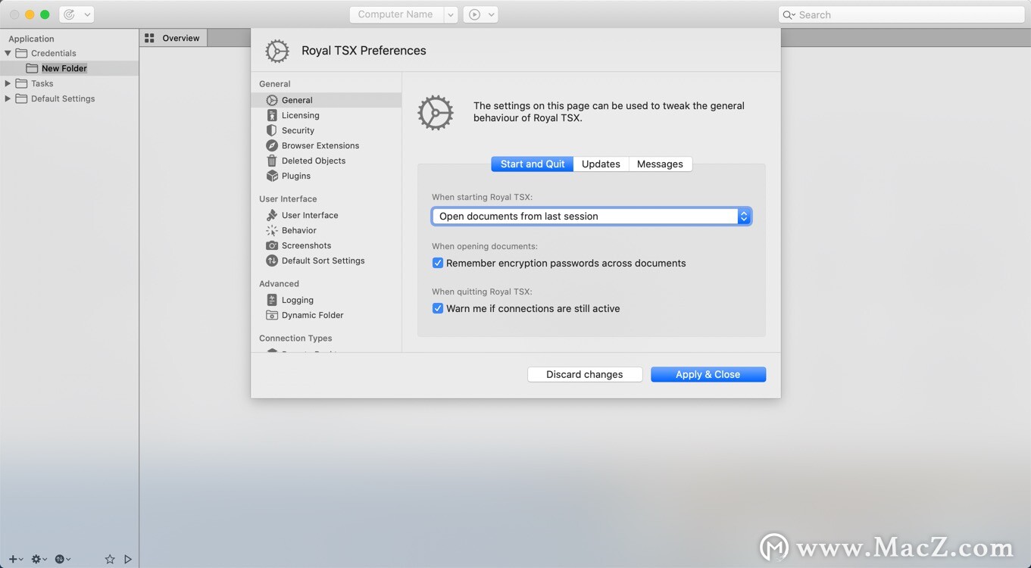Click the Search field
Screen dimensions: 1031x568
coord(901,14)
